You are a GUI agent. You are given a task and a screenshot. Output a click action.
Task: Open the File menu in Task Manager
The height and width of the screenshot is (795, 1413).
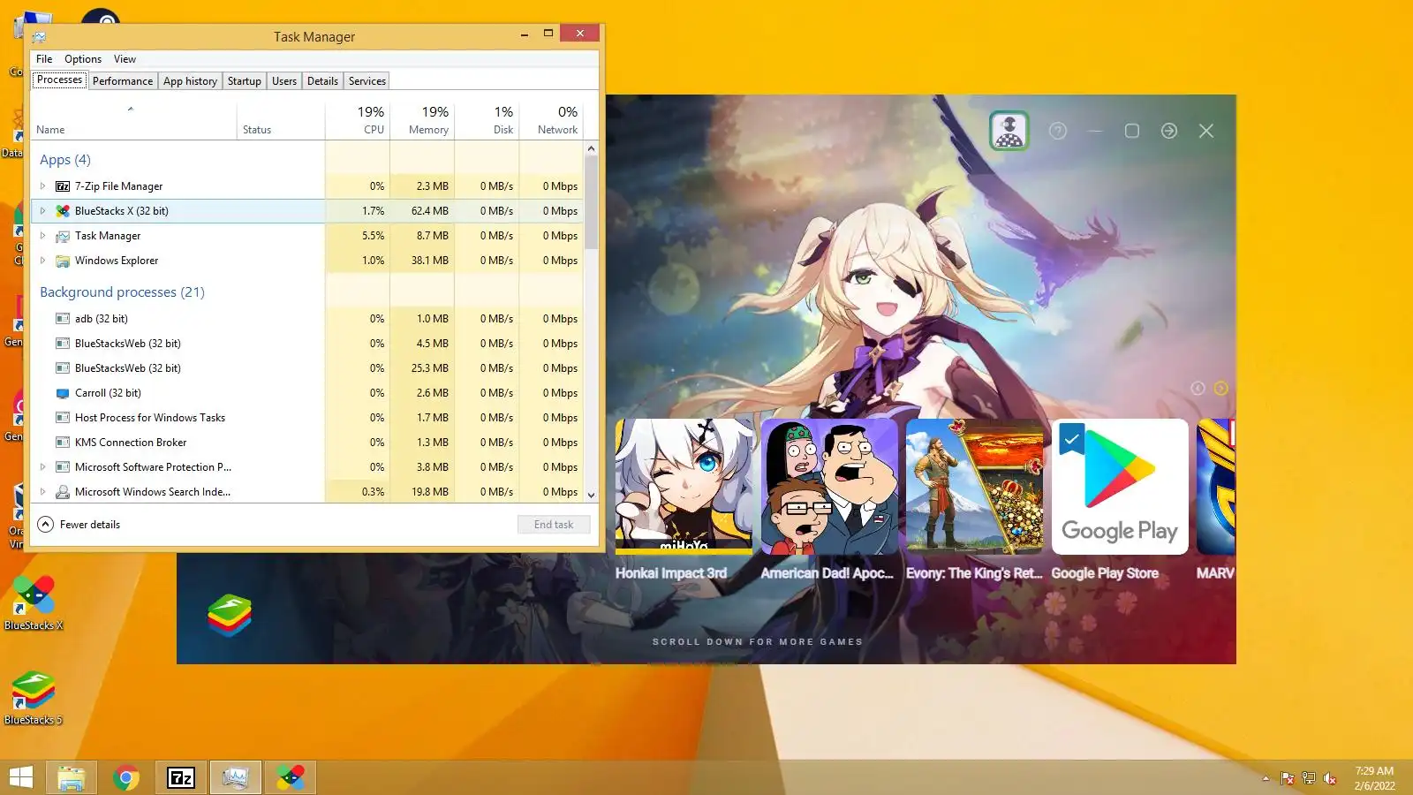pyautogui.click(x=44, y=59)
